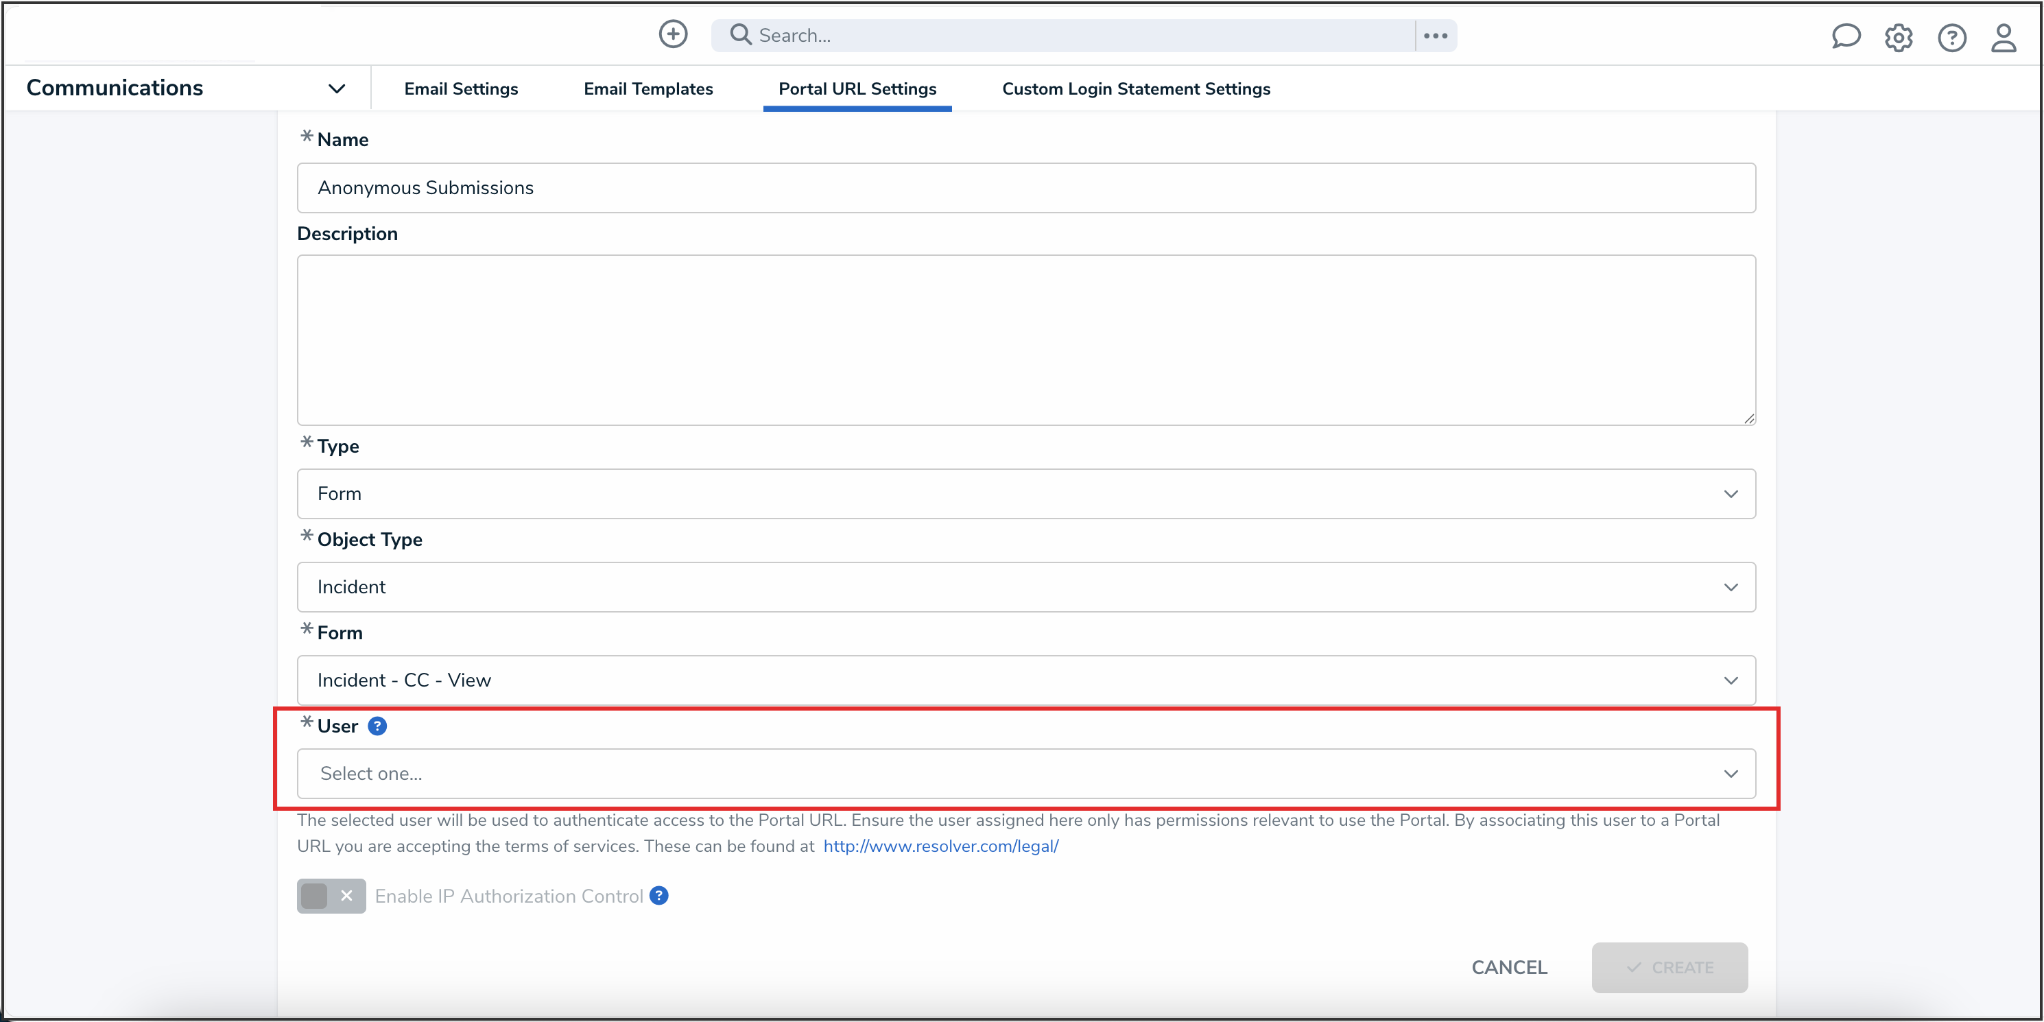Viewport: 2044px width, 1022px height.
Task: Click the CANCEL button
Action: click(1509, 967)
